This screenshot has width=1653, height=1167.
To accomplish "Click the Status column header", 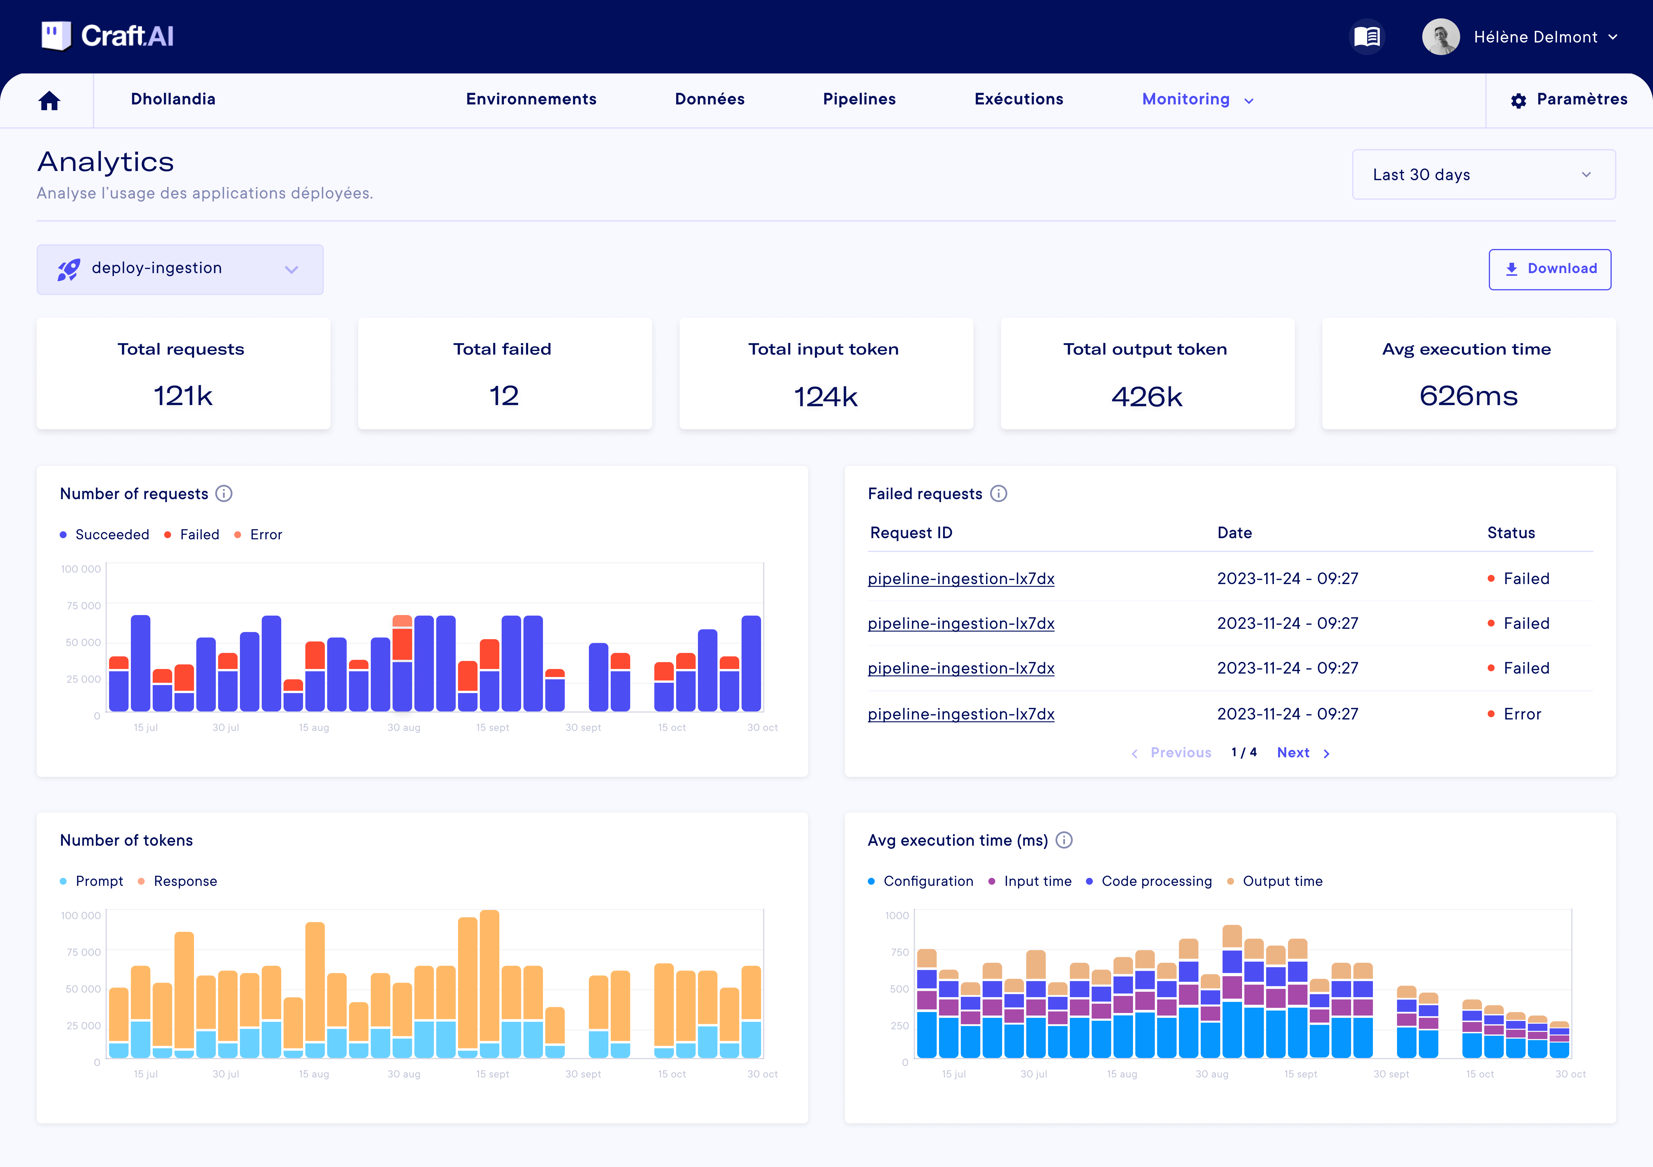I will tap(1511, 533).
